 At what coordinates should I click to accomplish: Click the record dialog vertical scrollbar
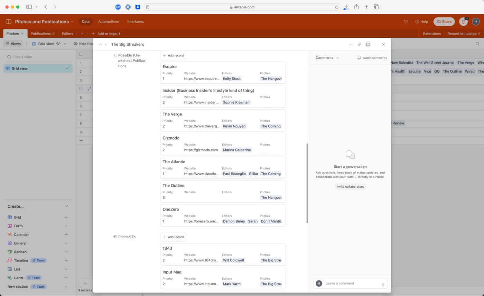(307, 183)
